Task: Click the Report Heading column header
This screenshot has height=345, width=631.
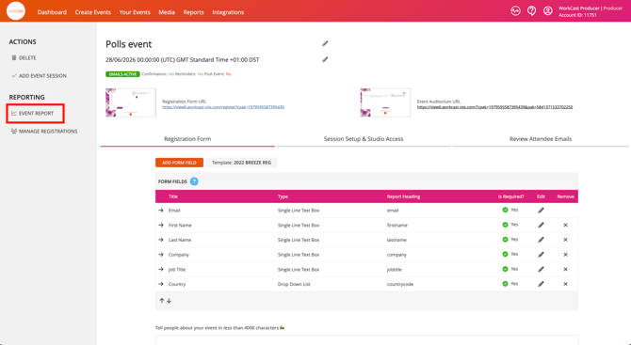Action: pyautogui.click(x=403, y=196)
